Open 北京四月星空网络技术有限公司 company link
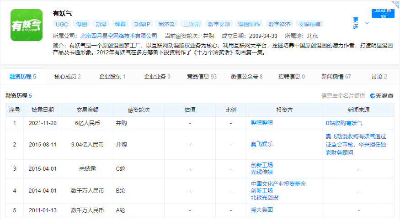This screenshot has height=220, width=400. coord(118,36)
